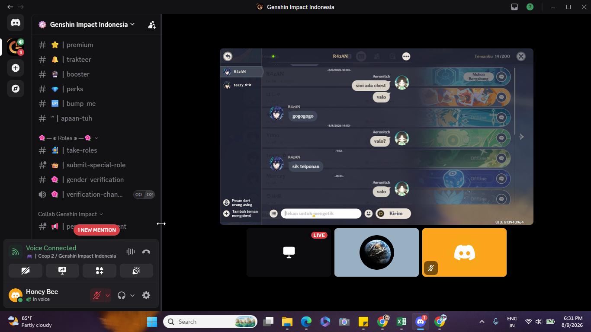The image size is (591, 332).
Task: Toggle camera on
Action: pyautogui.click(x=26, y=271)
